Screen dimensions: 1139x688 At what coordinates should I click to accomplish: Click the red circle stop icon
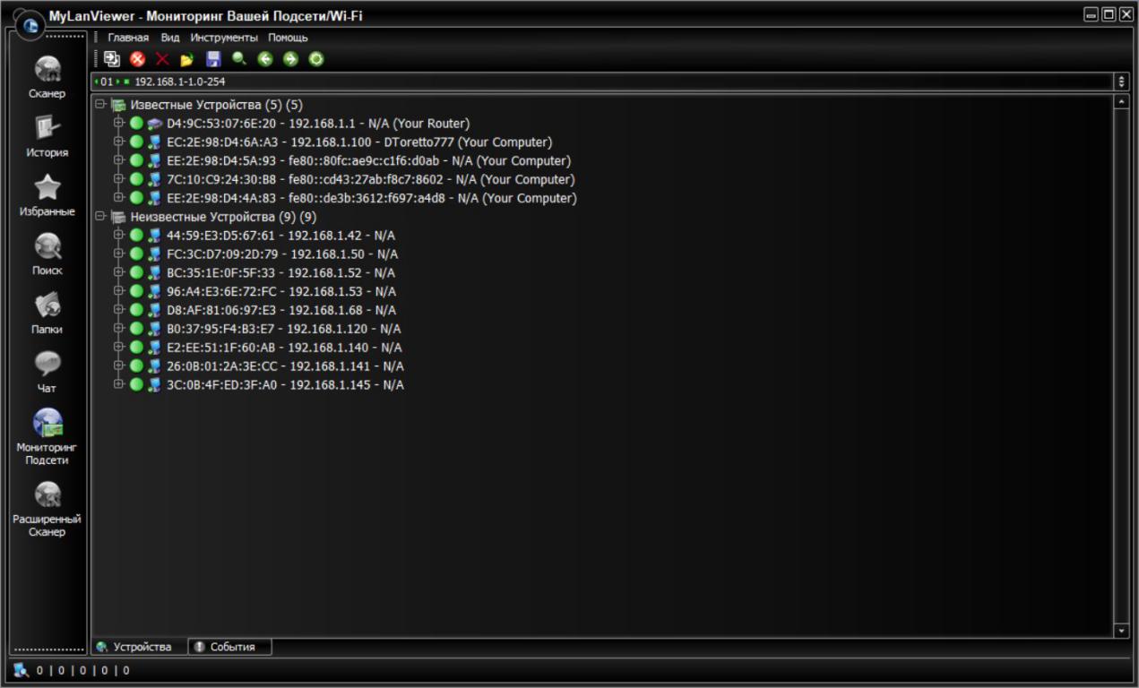tap(137, 59)
